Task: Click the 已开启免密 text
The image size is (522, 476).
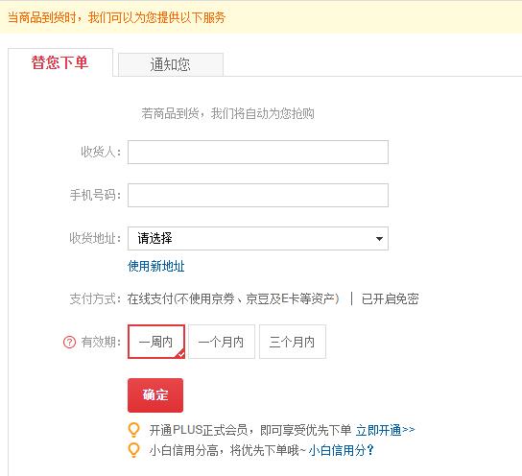Action: pyautogui.click(x=391, y=298)
